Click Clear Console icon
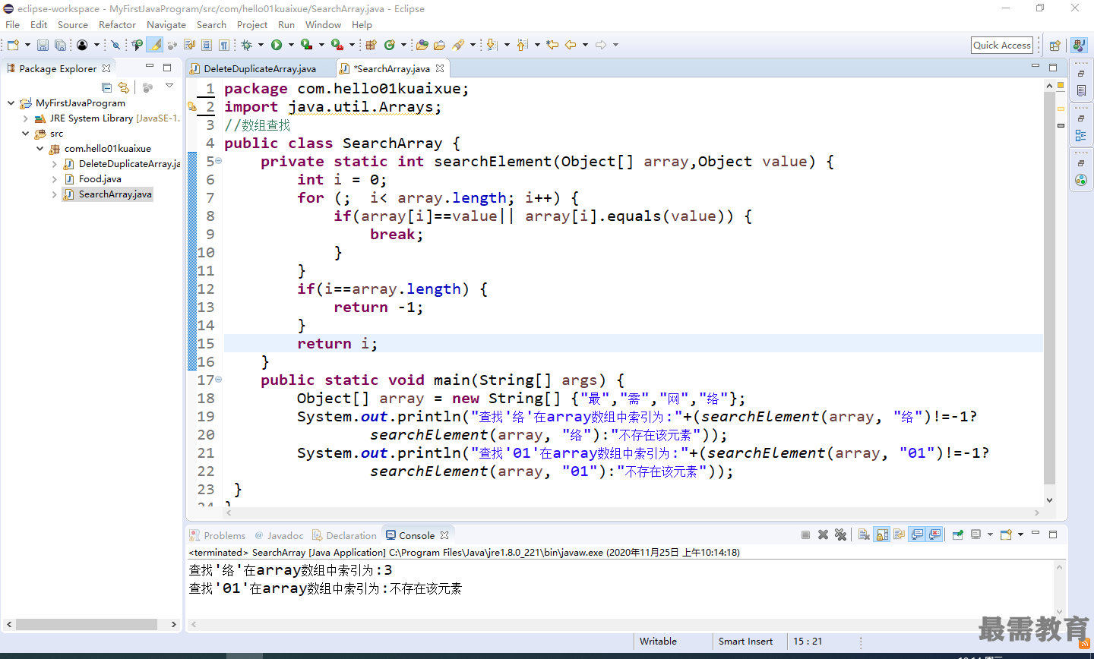 pyautogui.click(x=864, y=534)
